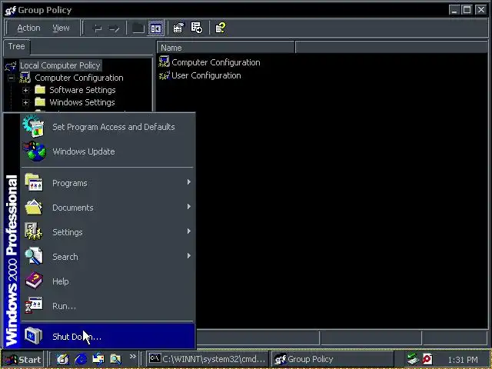Image resolution: width=492 pixels, height=369 pixels.
Task: Open the Settings submenu
Action: [x=108, y=232]
